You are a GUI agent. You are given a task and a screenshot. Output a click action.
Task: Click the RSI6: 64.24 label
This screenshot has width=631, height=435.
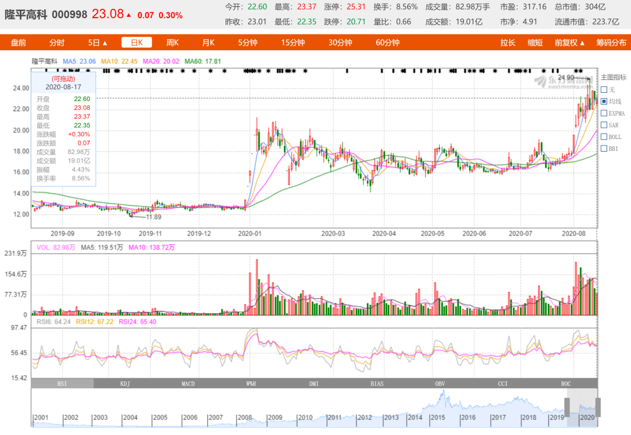coord(54,322)
